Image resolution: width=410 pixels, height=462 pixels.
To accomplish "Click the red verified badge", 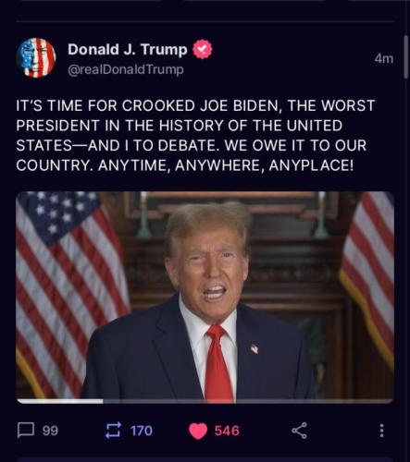I will pos(203,49).
